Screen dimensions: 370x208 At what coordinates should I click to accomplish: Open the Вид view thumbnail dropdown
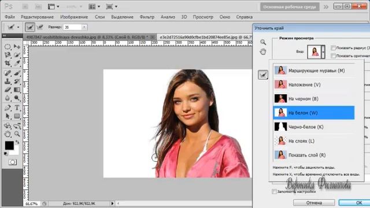coord(323,51)
